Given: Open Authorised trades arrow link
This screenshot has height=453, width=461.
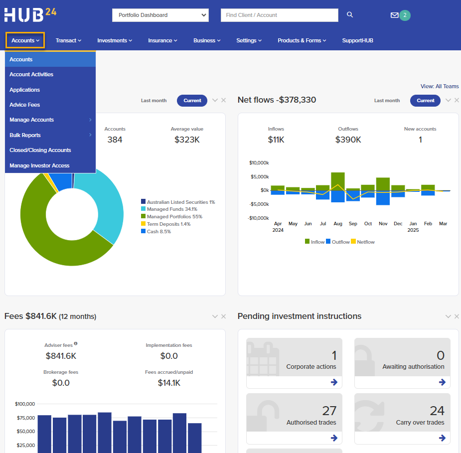Looking at the screenshot, I should click(334, 438).
